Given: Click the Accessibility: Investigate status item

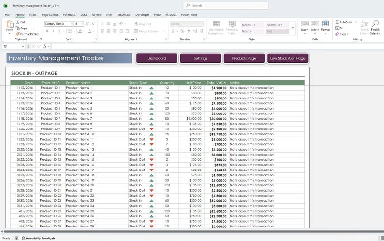Looking at the screenshot, I should 39,238.
